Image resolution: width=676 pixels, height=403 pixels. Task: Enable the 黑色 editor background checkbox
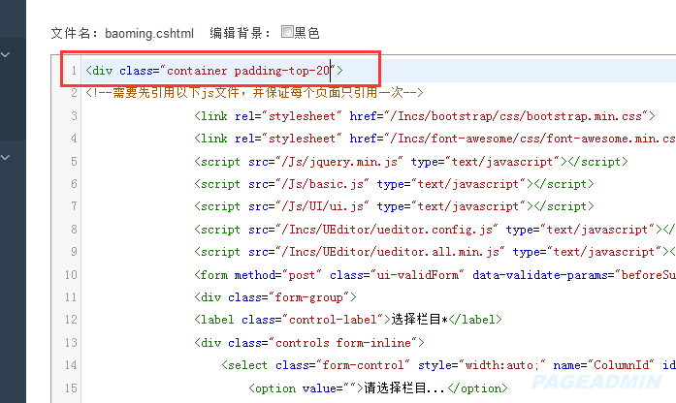[287, 32]
